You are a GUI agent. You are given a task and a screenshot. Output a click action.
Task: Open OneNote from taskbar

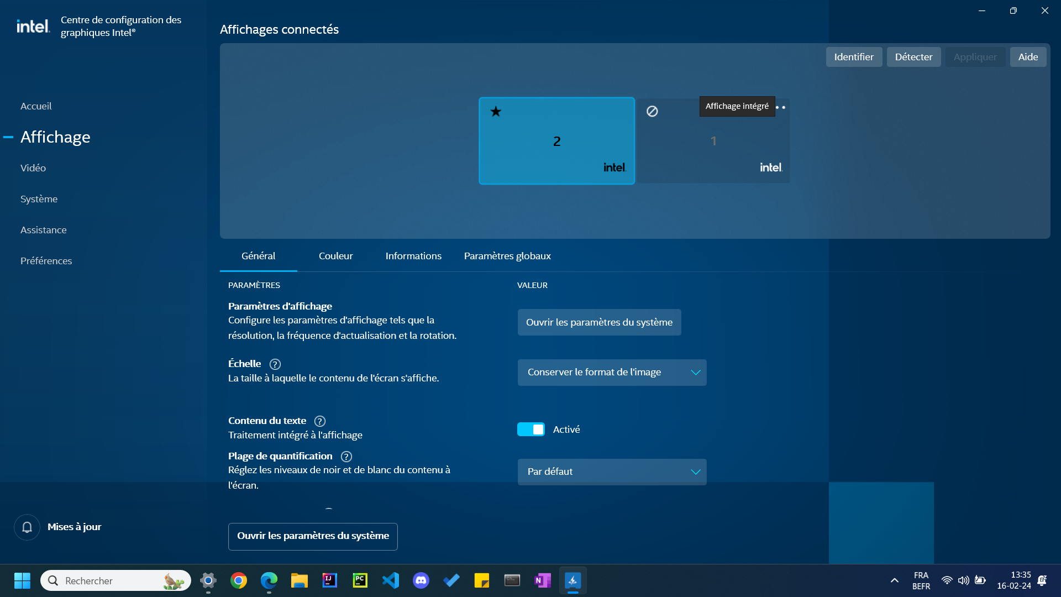543,580
